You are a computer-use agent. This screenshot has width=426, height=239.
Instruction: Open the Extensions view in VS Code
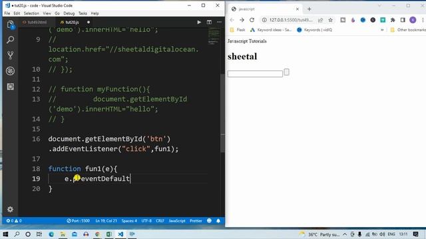click(x=11, y=86)
